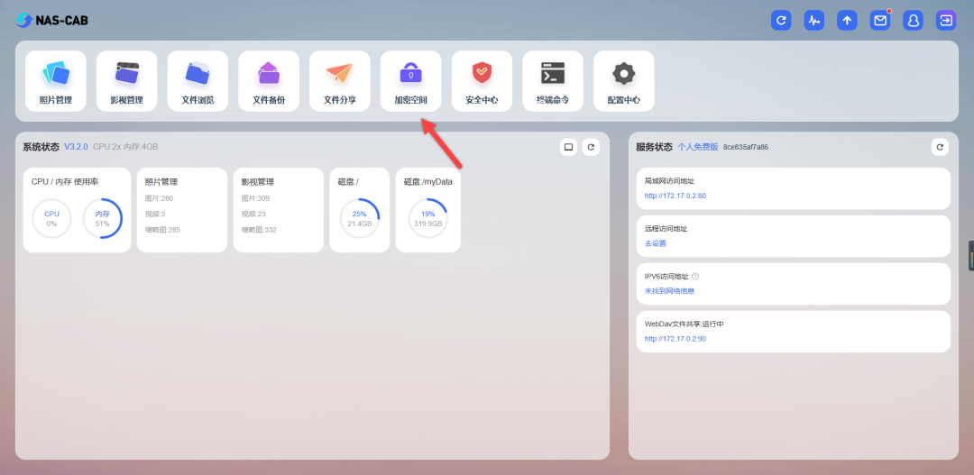The width and height of the screenshot is (974, 475).
Task: Select the 影视管理 stats card
Action: (279, 210)
